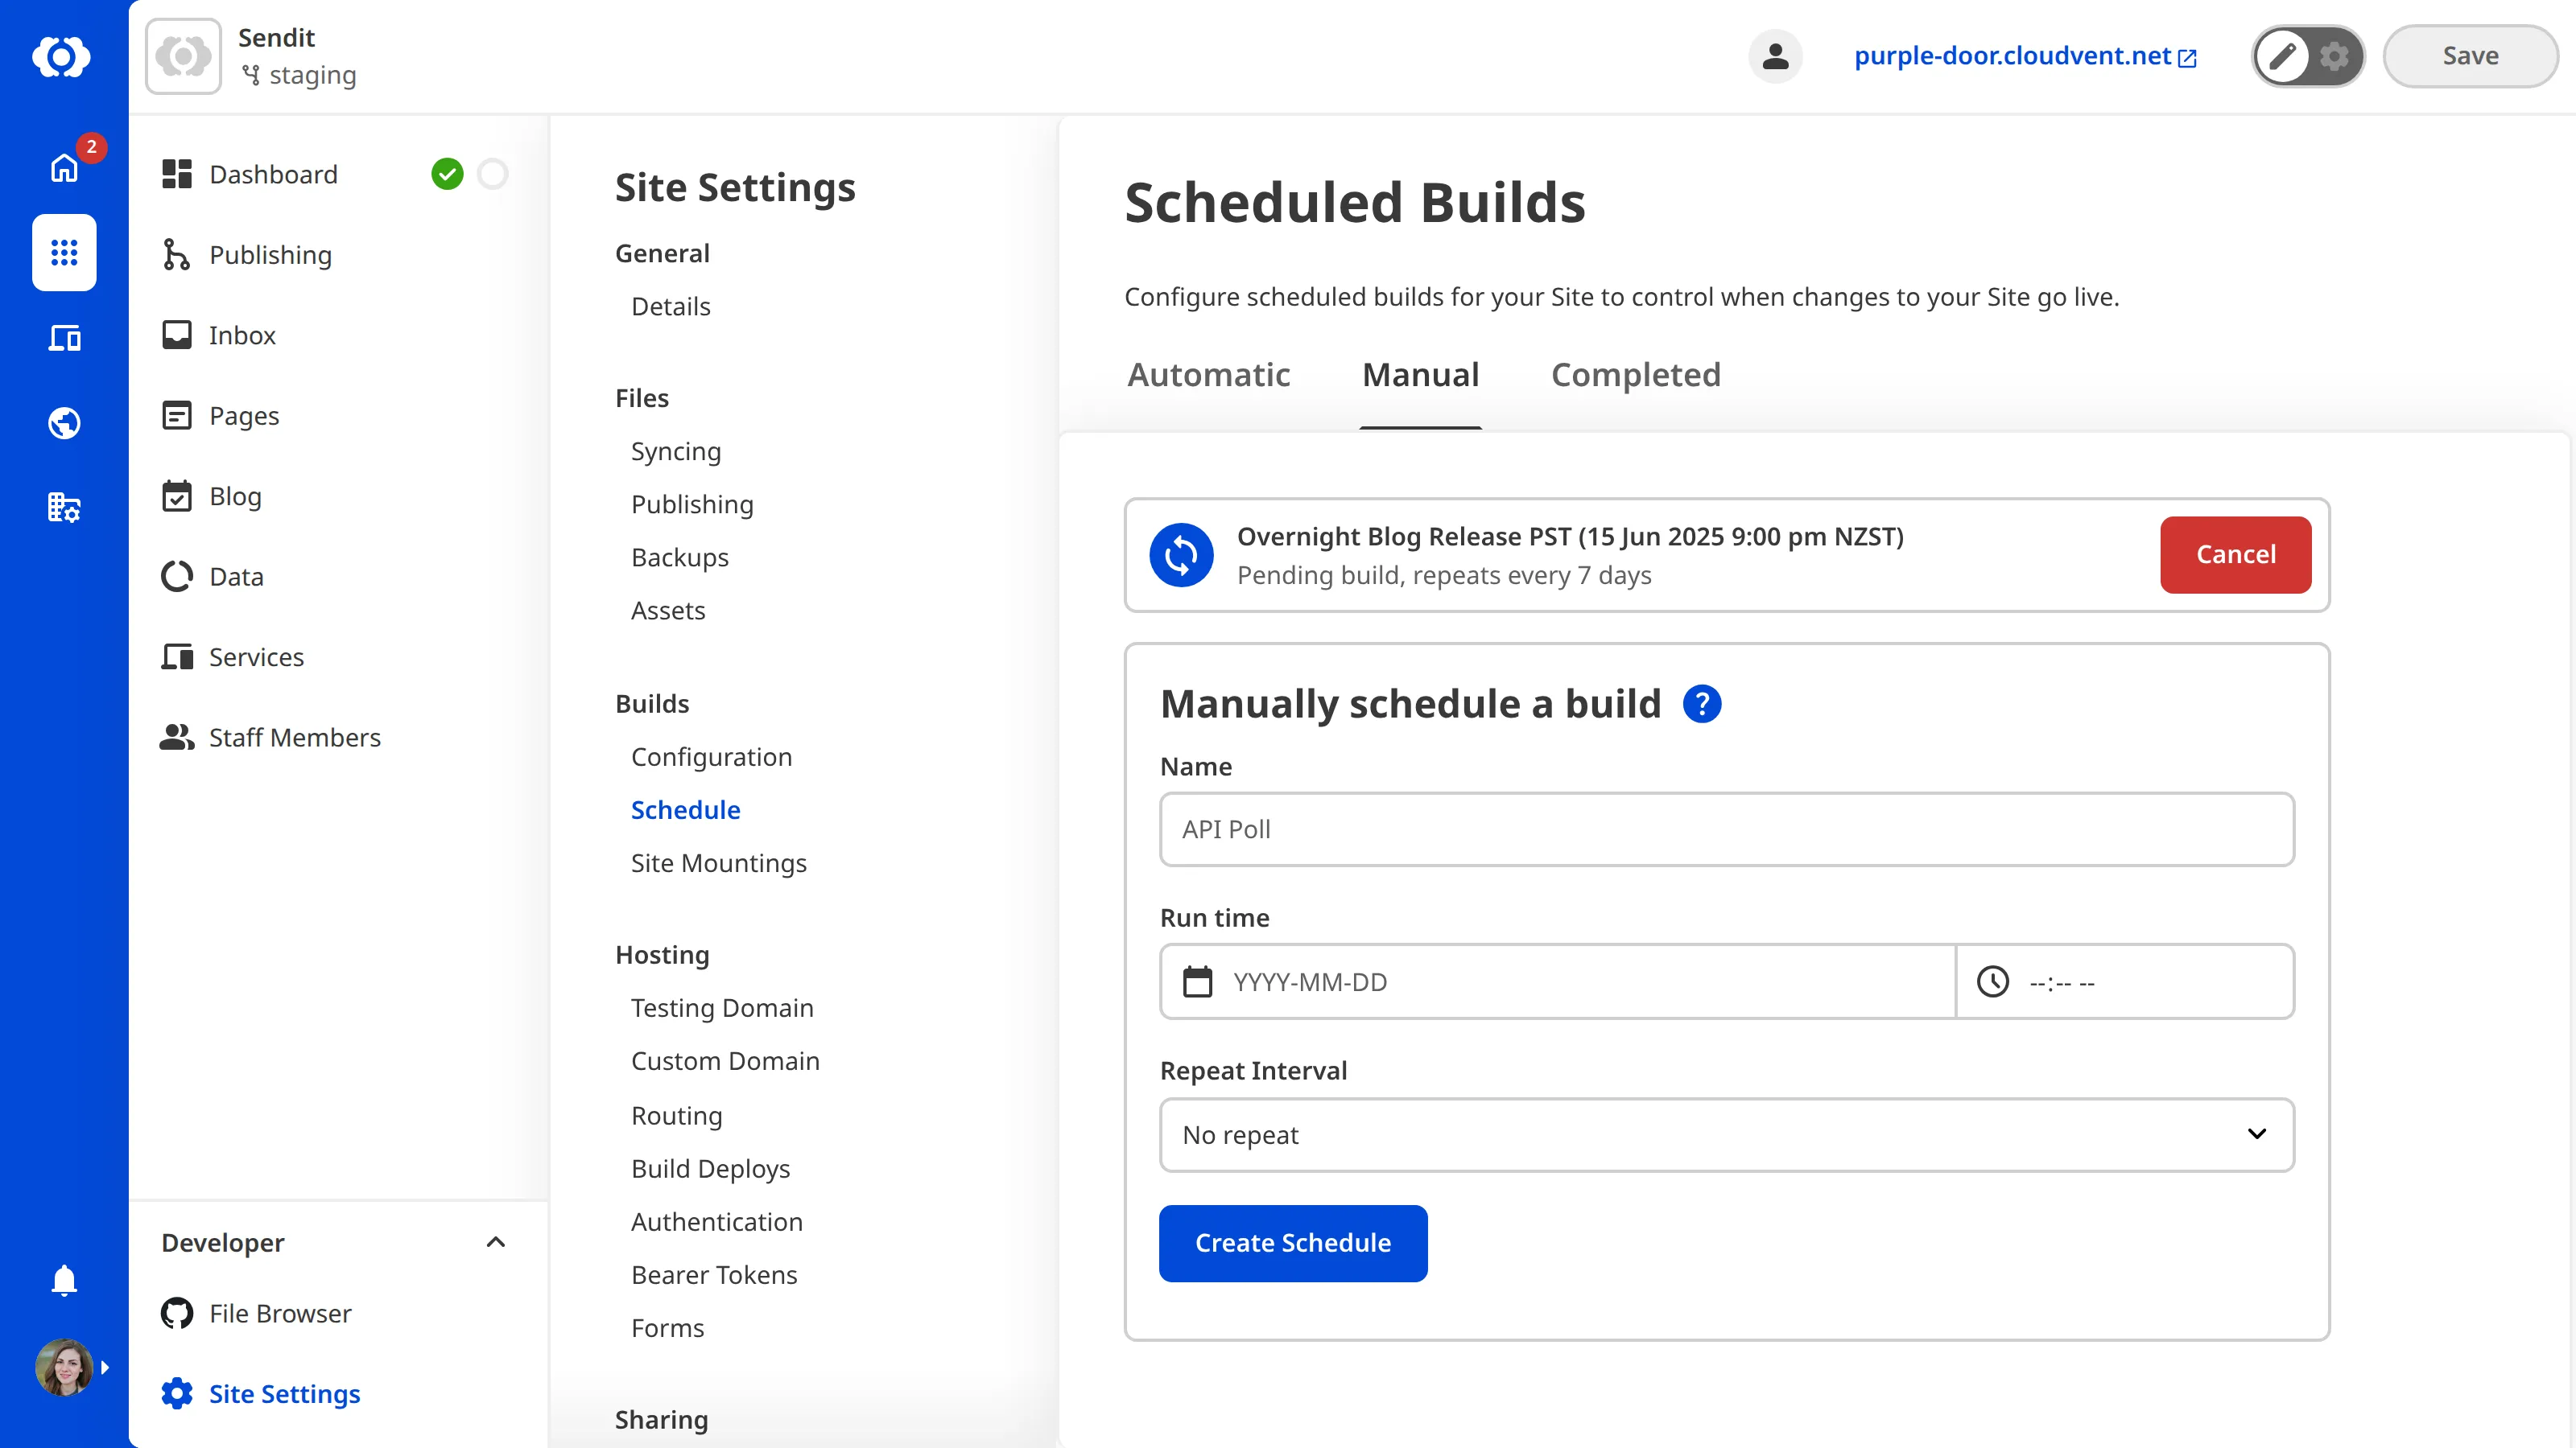Screen dimensions: 2576x1448
Task: Collapse the Developer section
Action: pyautogui.click(x=496, y=1242)
